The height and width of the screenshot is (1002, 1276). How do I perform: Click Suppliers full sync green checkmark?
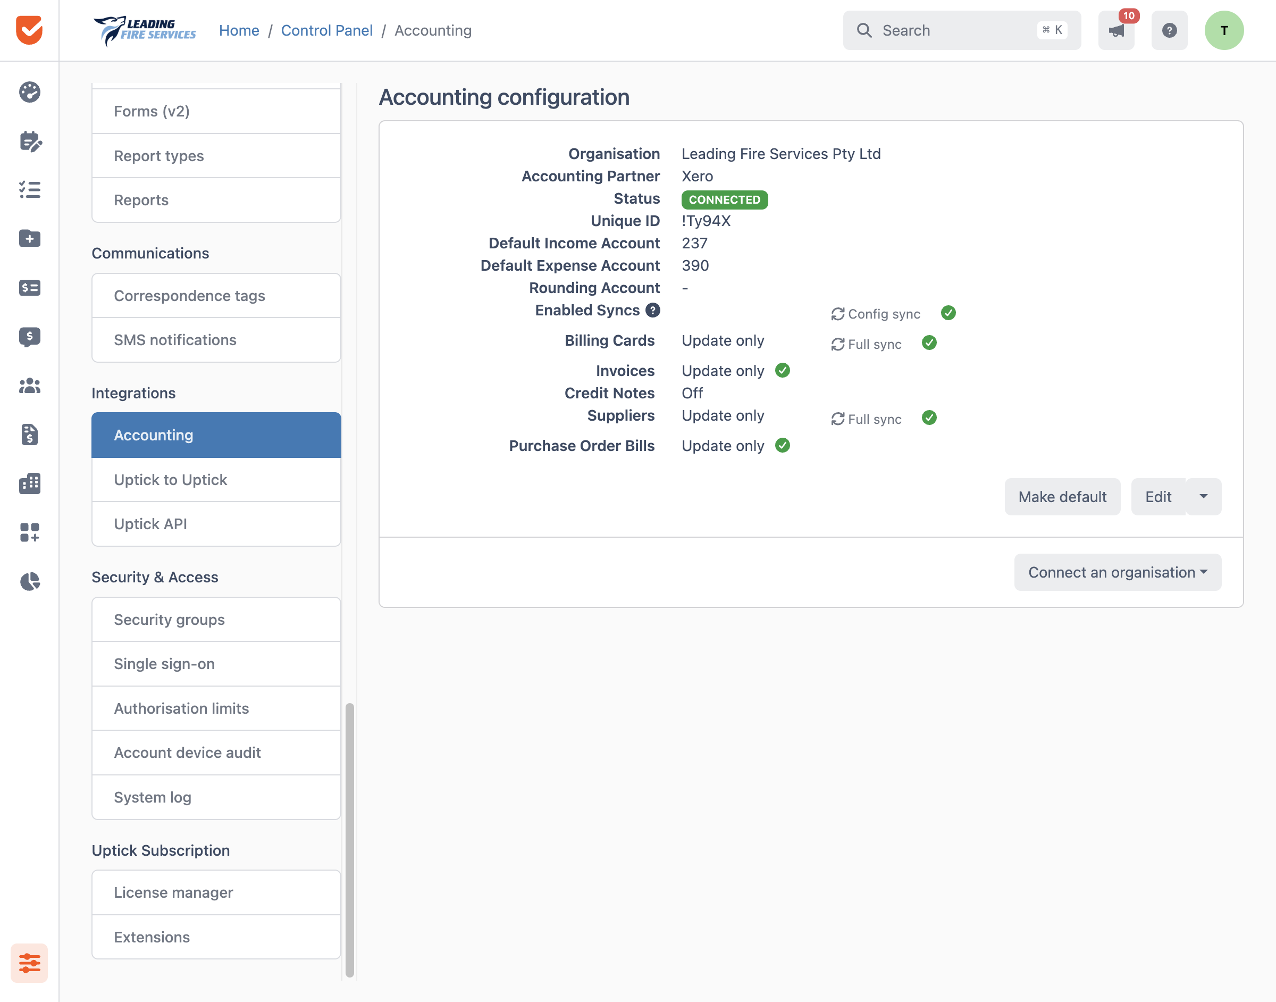929,417
